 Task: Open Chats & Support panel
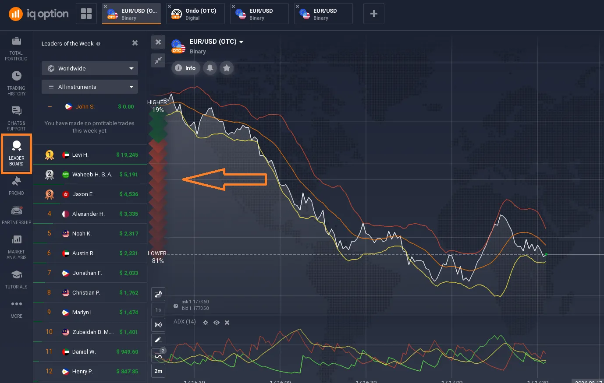coord(16,118)
